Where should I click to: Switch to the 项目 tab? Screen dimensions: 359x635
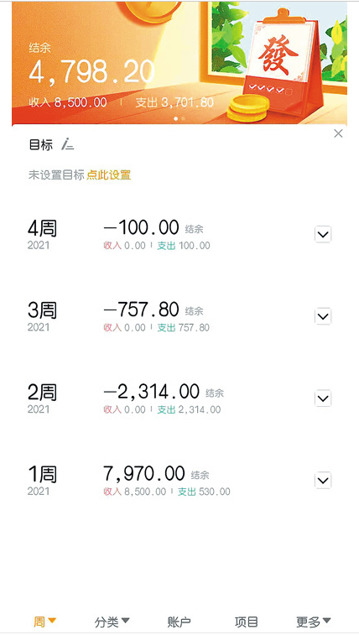[246, 622]
